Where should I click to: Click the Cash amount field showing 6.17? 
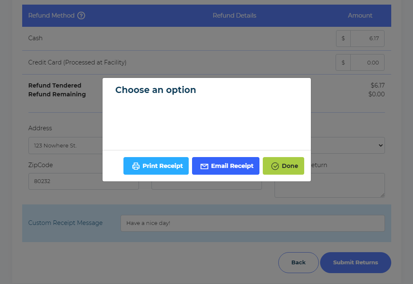coord(367,39)
